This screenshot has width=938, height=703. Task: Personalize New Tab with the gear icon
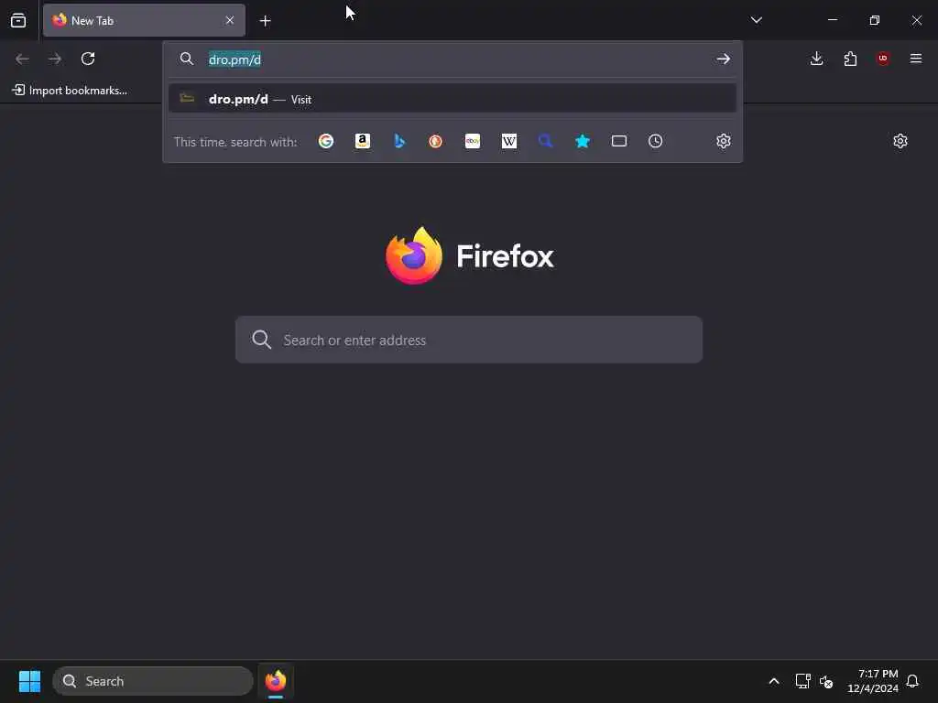tap(900, 141)
